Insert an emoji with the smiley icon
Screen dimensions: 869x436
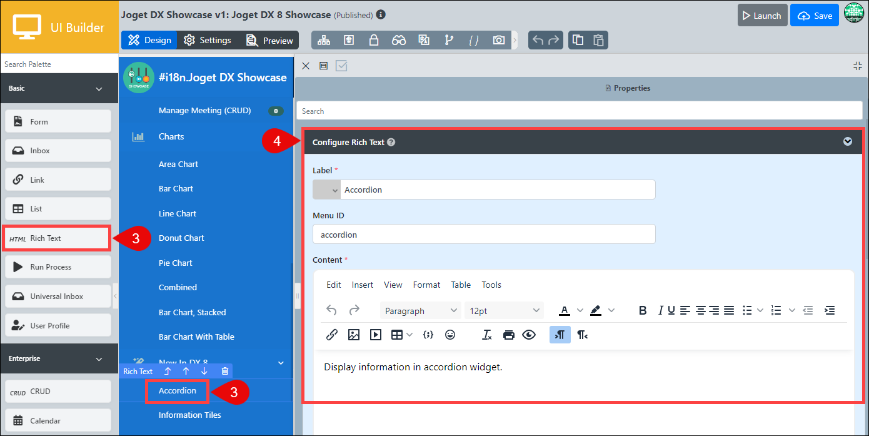click(x=450, y=335)
